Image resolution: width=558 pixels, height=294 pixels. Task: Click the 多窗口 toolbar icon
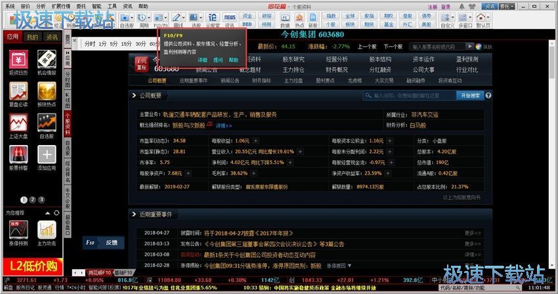point(463,18)
